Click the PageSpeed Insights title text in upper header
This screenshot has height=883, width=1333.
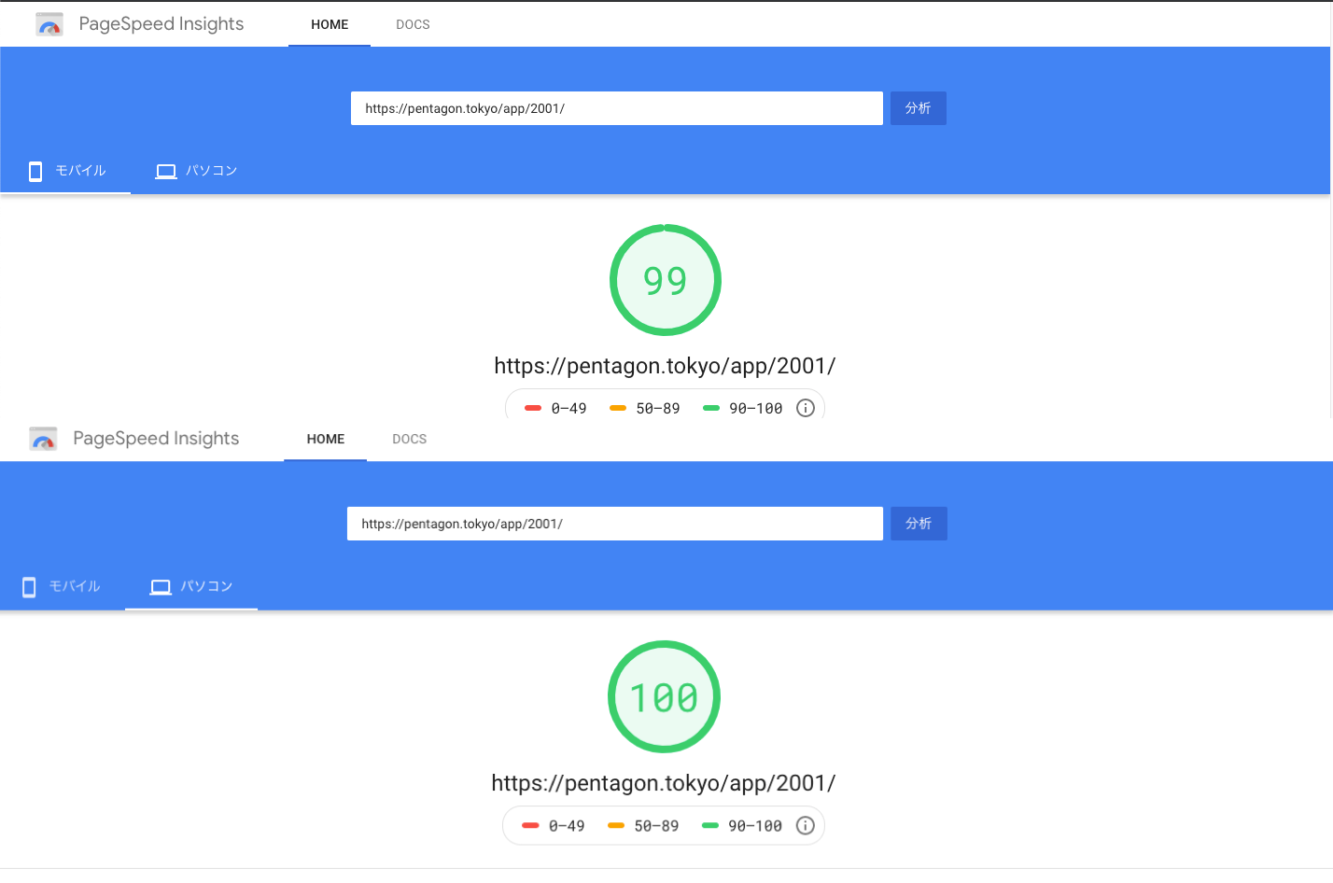click(x=161, y=24)
